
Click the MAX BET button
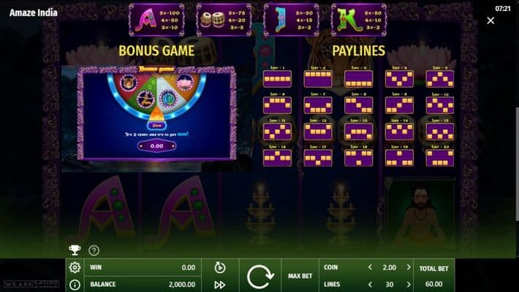[x=300, y=276]
